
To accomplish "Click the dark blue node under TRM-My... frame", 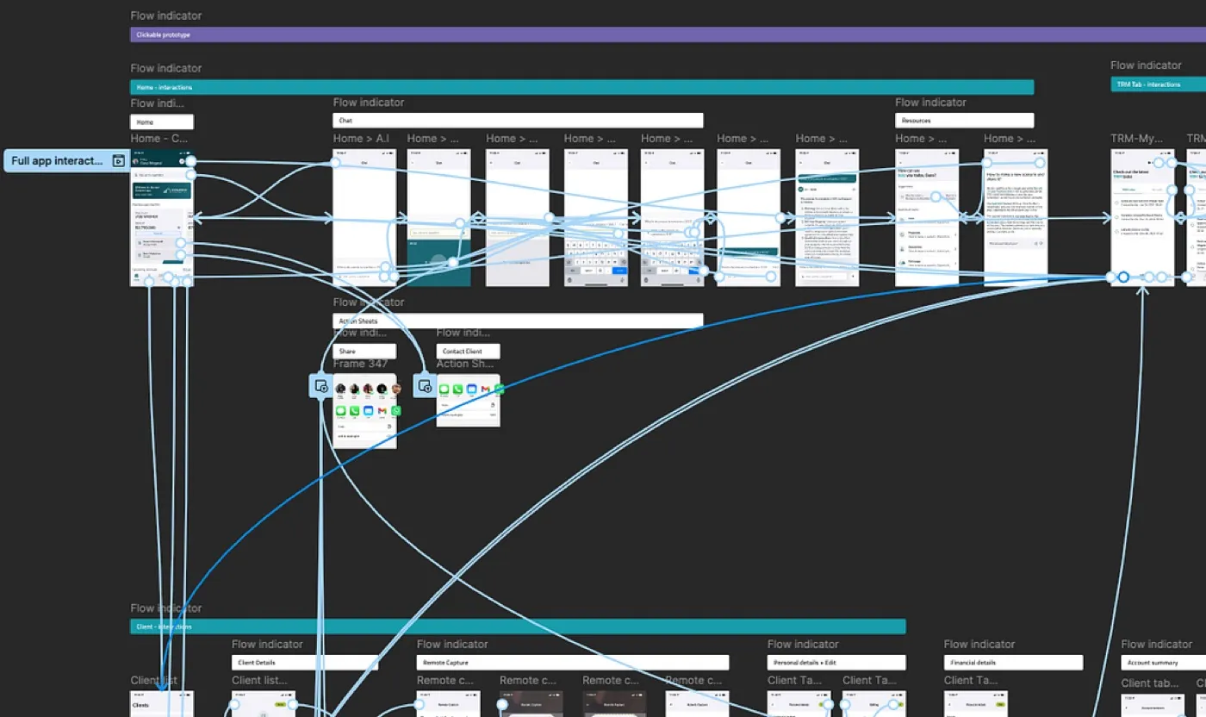I will [1123, 277].
